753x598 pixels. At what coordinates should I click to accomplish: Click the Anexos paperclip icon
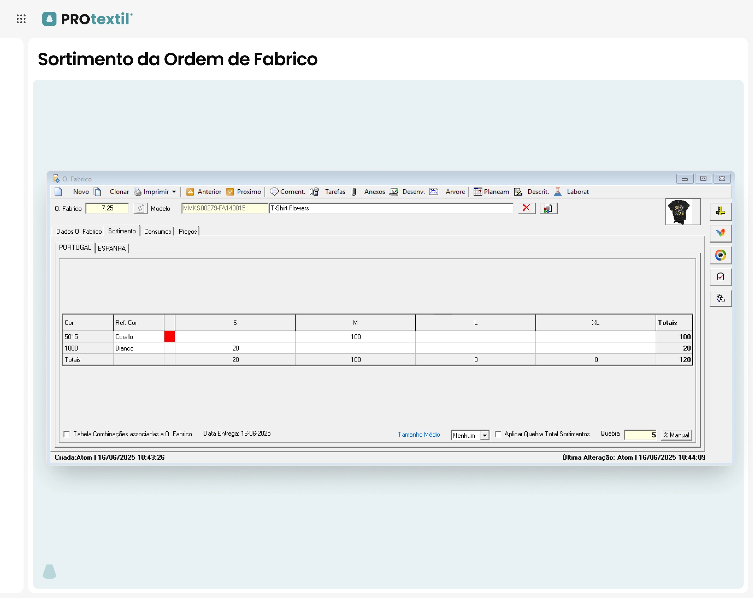pyautogui.click(x=354, y=192)
